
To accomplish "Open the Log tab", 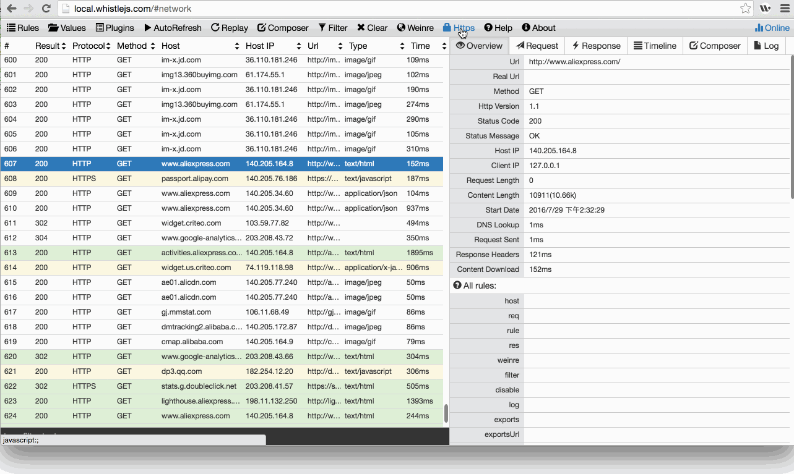I will 766,46.
